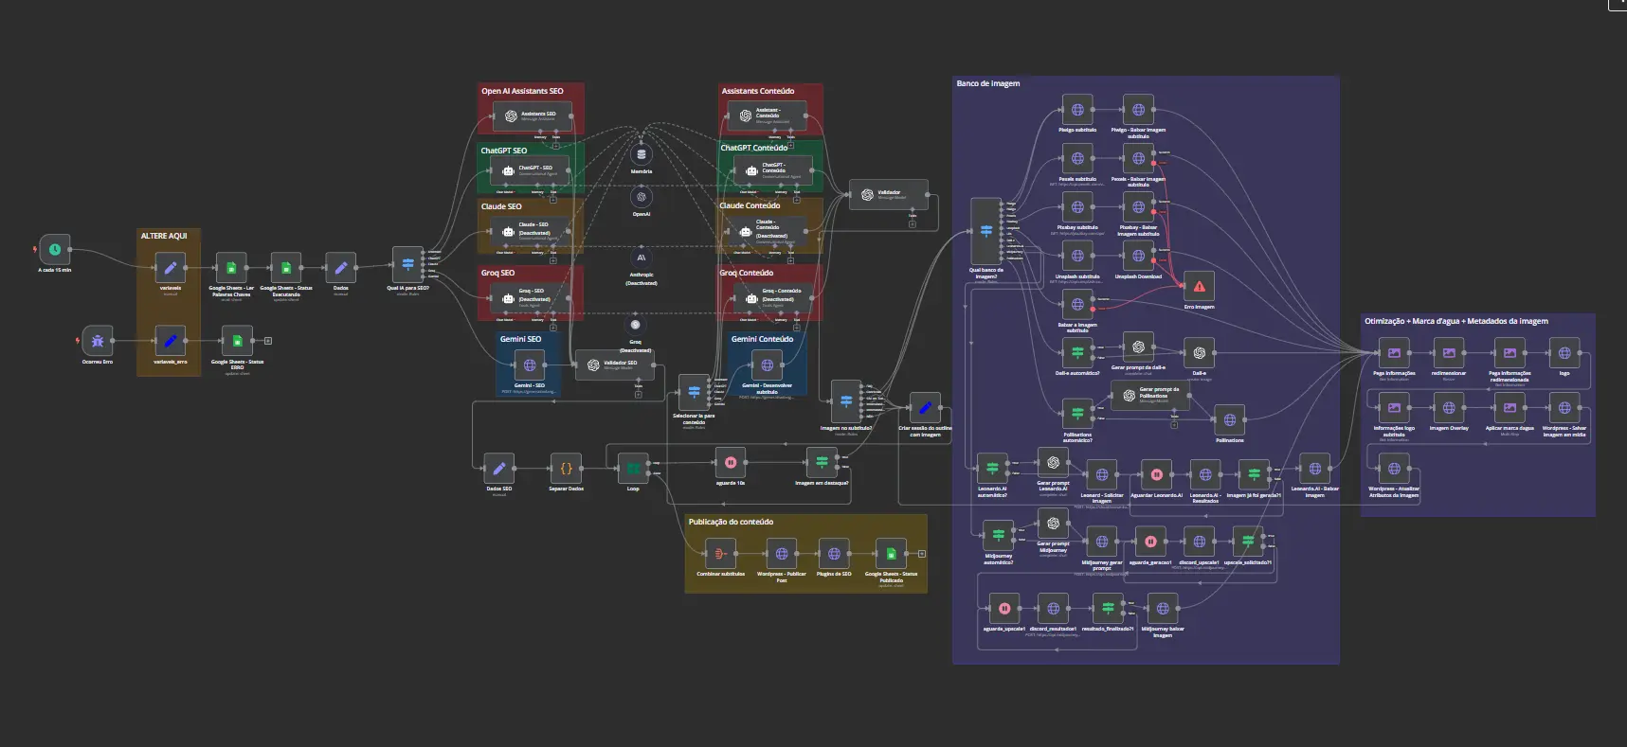Open the 'Aplicar marca dagua' image node
Screen dimensions: 1627x747
[1509, 408]
